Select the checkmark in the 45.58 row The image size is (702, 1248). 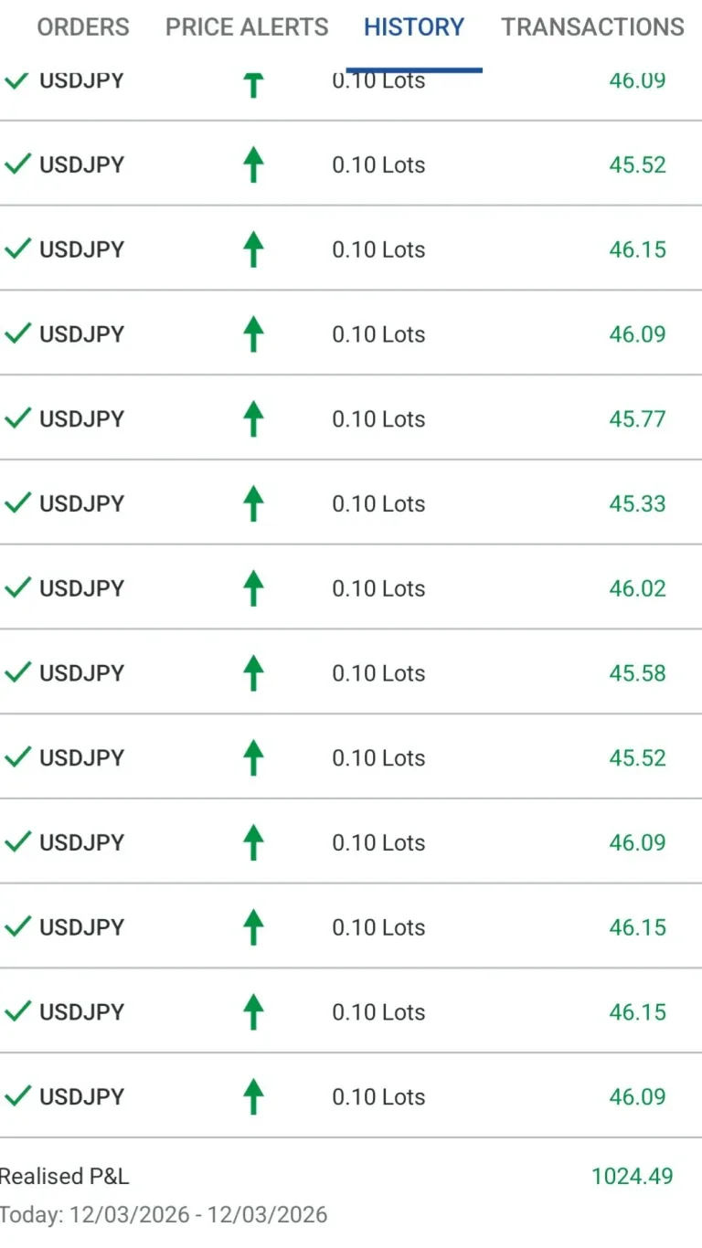[x=17, y=672]
